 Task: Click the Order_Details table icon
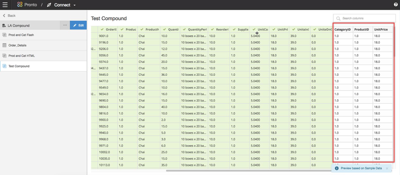tap(4, 45)
